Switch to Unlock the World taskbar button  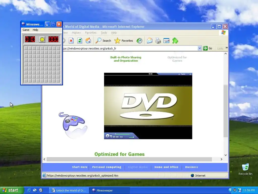point(69,190)
